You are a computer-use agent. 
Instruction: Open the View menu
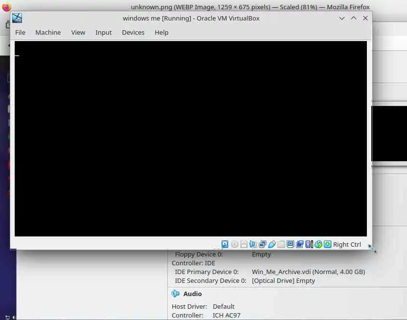click(x=78, y=32)
